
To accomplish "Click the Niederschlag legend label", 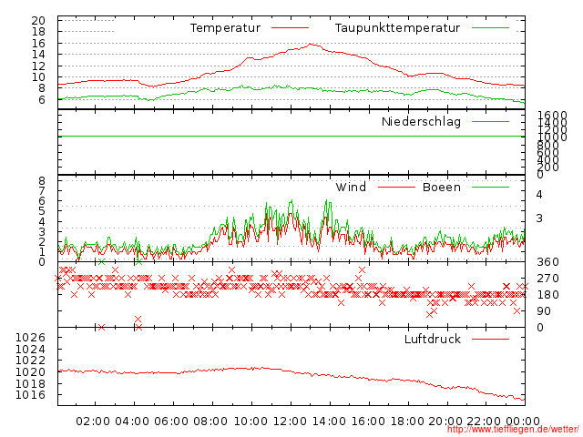I will (421, 121).
